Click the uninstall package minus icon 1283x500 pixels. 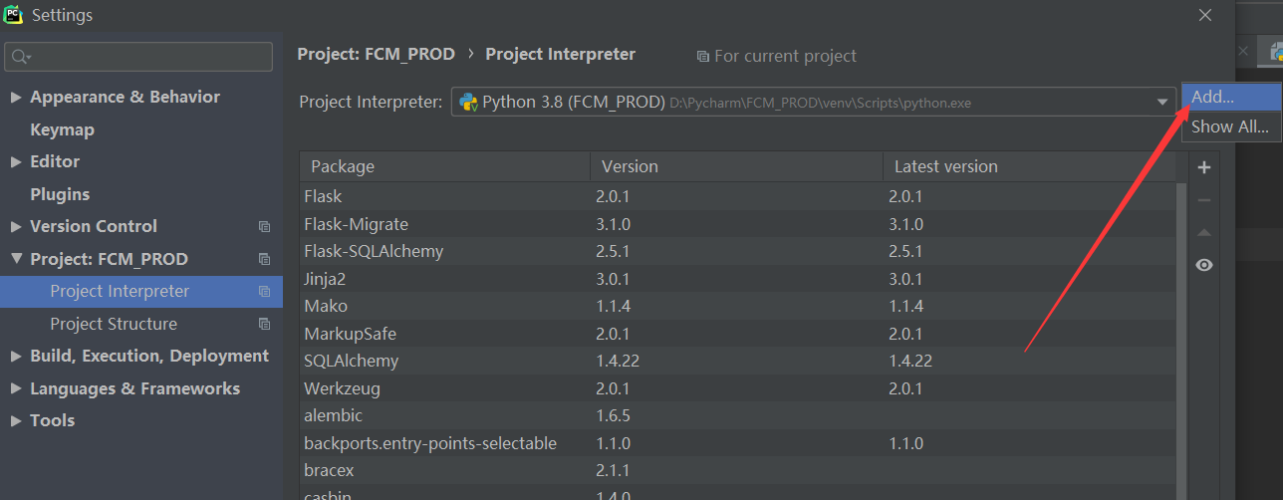coord(1203,200)
